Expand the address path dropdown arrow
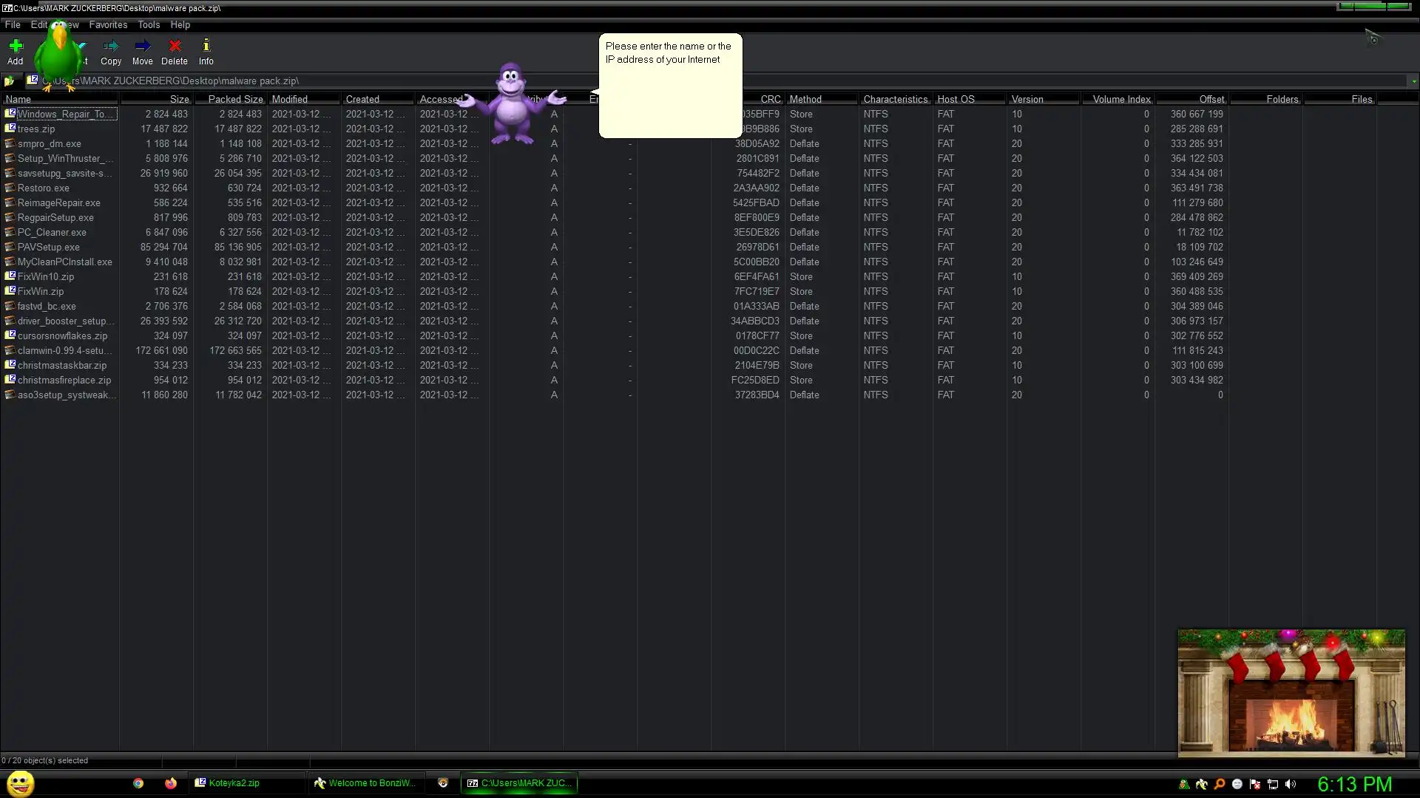 coord(1413,81)
